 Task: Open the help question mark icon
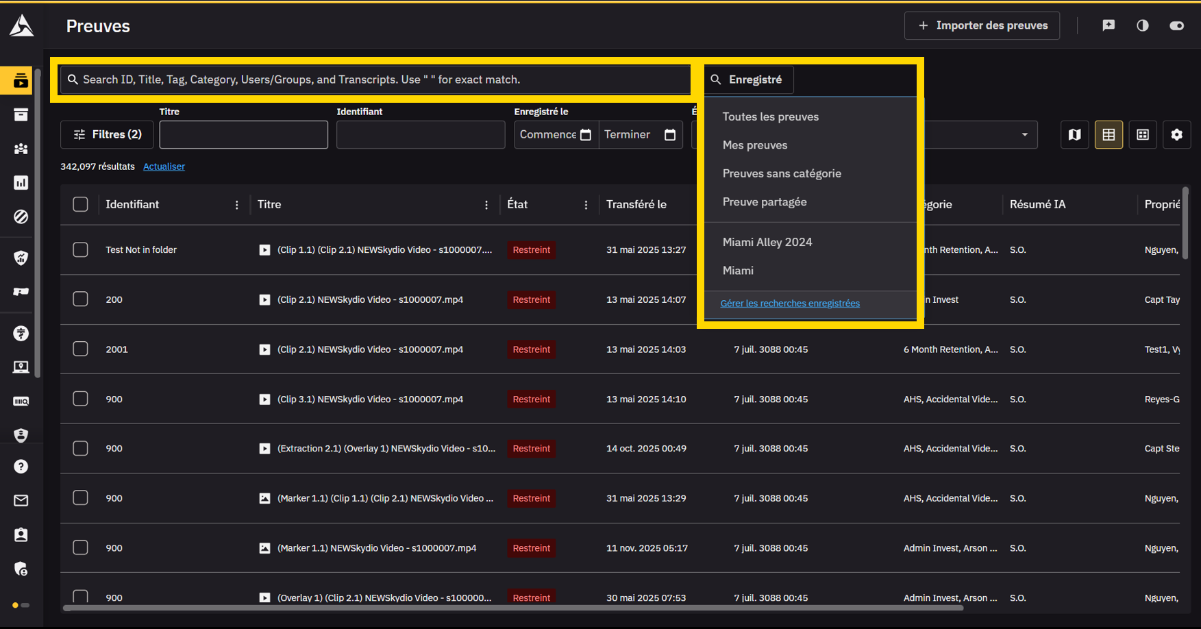(x=21, y=467)
